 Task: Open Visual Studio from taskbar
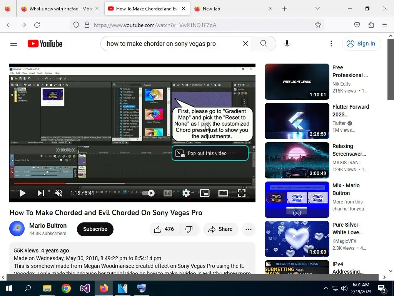coord(85,288)
